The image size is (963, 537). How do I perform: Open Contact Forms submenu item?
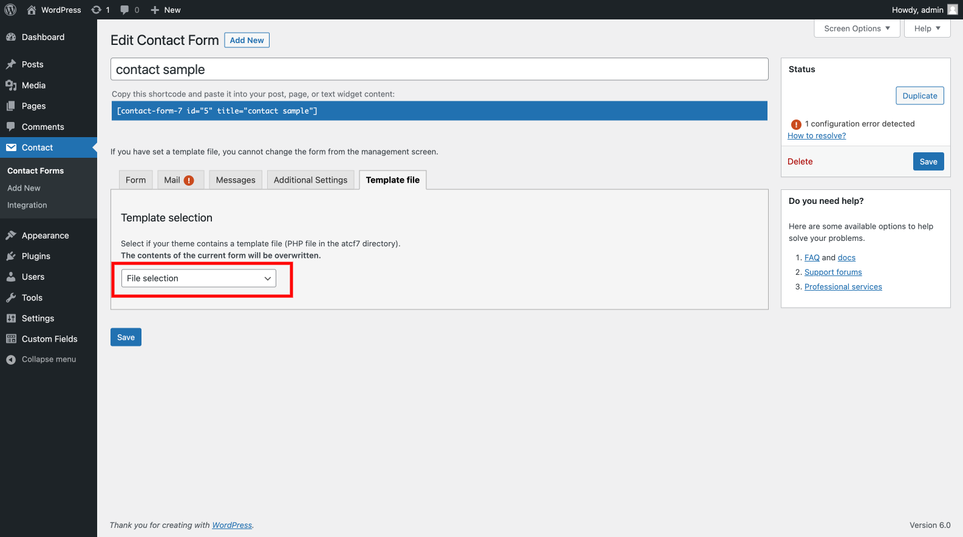click(x=35, y=171)
